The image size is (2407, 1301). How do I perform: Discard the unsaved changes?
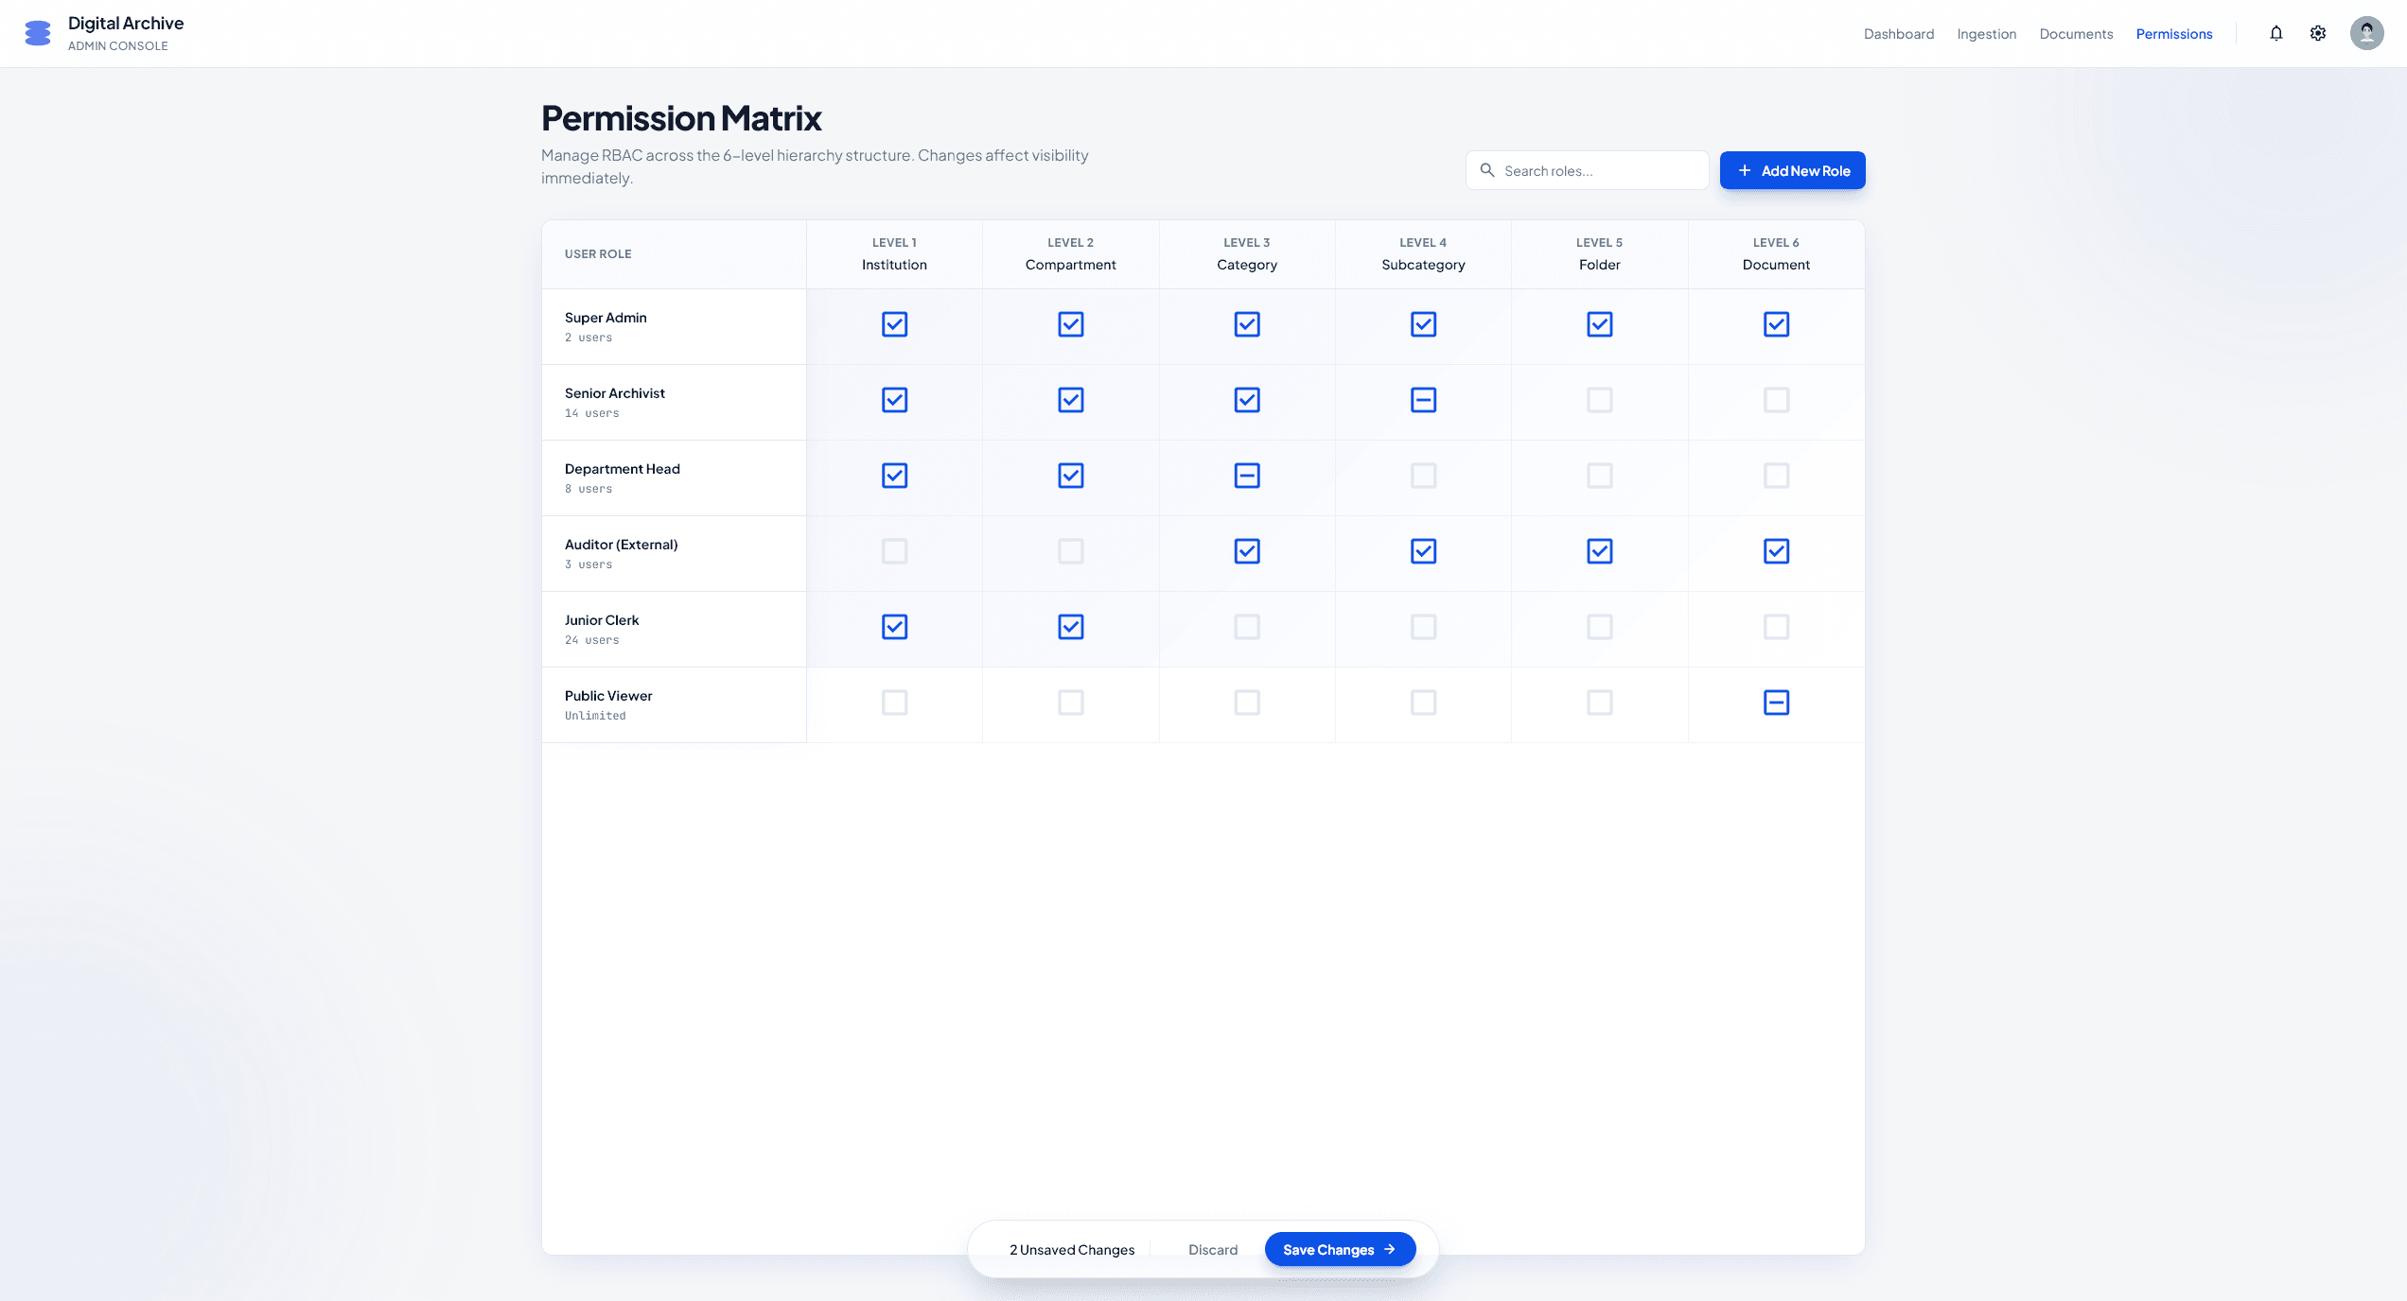click(1212, 1249)
